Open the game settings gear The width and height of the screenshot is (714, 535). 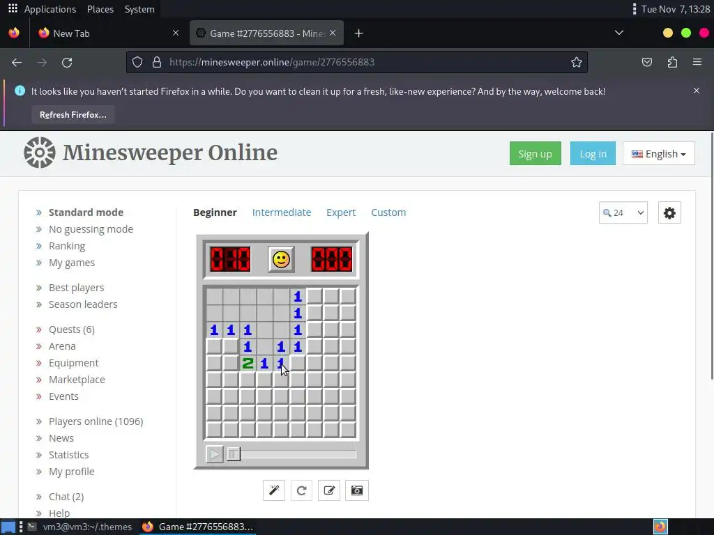pyautogui.click(x=669, y=212)
